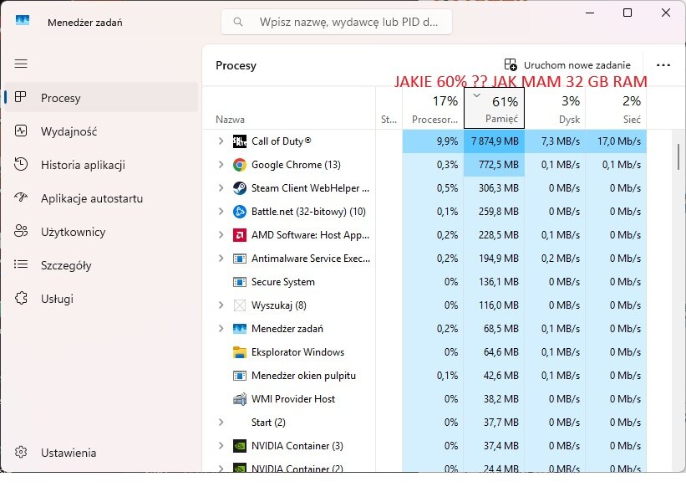Image resolution: width=686 pixels, height=492 pixels.
Task: Expand the Steam Client WebHelper group
Action: tap(221, 188)
